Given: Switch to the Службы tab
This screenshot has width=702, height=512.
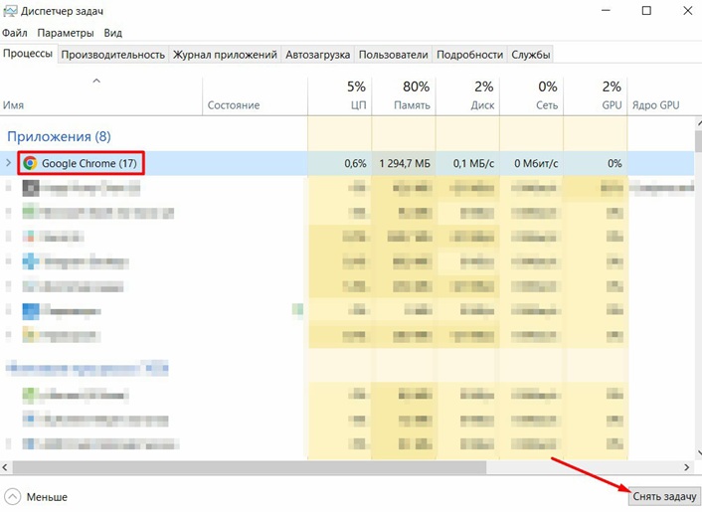Looking at the screenshot, I should [x=531, y=55].
